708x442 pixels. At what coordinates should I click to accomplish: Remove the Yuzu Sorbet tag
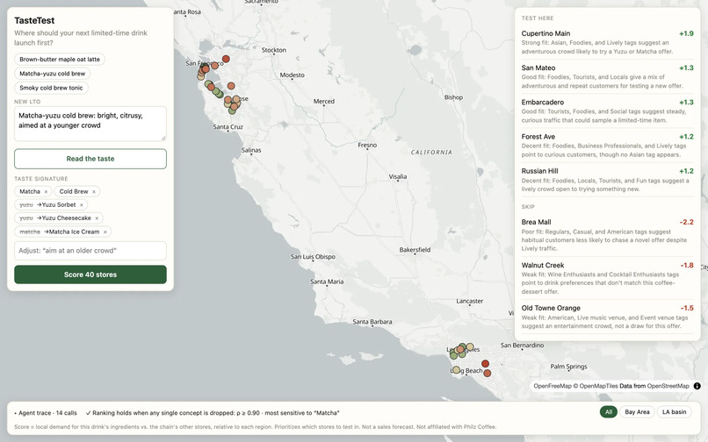pos(82,204)
